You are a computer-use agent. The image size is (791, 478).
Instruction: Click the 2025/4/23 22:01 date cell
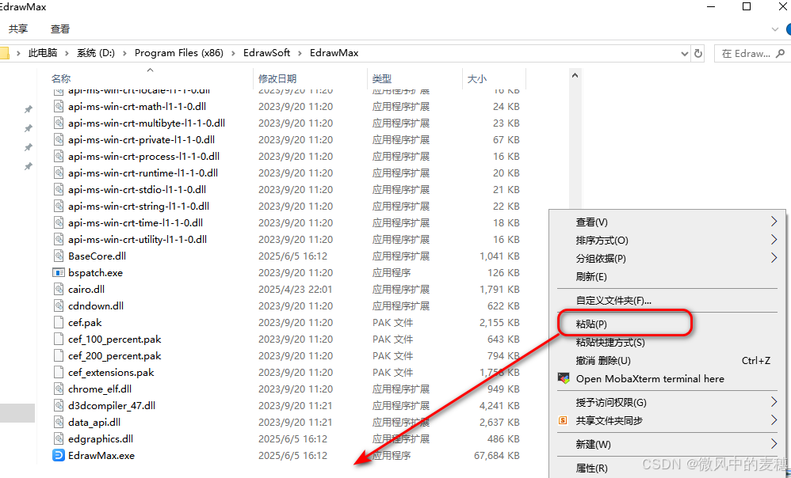coord(295,289)
